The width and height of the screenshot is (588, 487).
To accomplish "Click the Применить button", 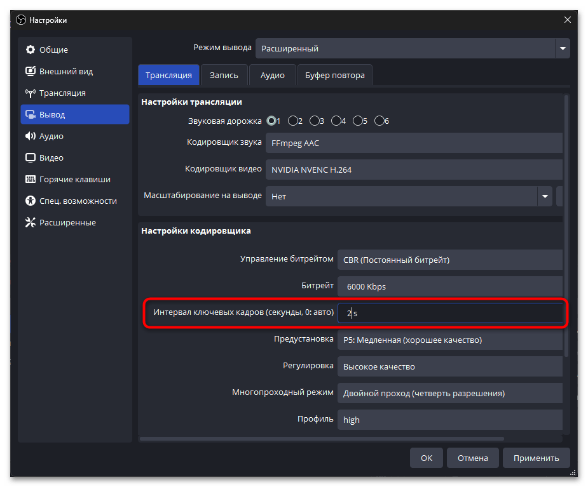I will (536, 458).
